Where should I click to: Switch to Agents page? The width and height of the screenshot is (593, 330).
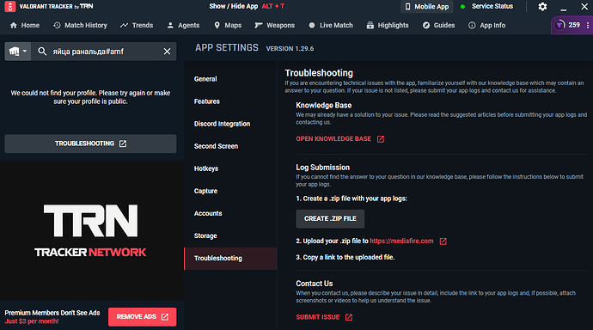(x=183, y=25)
